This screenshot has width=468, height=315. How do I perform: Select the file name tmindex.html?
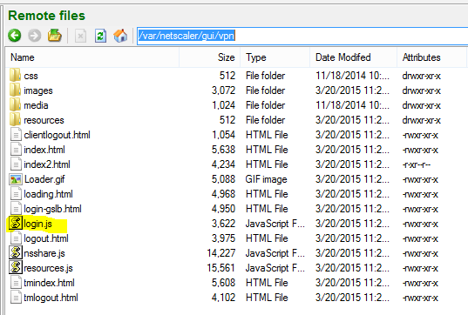coord(49,283)
